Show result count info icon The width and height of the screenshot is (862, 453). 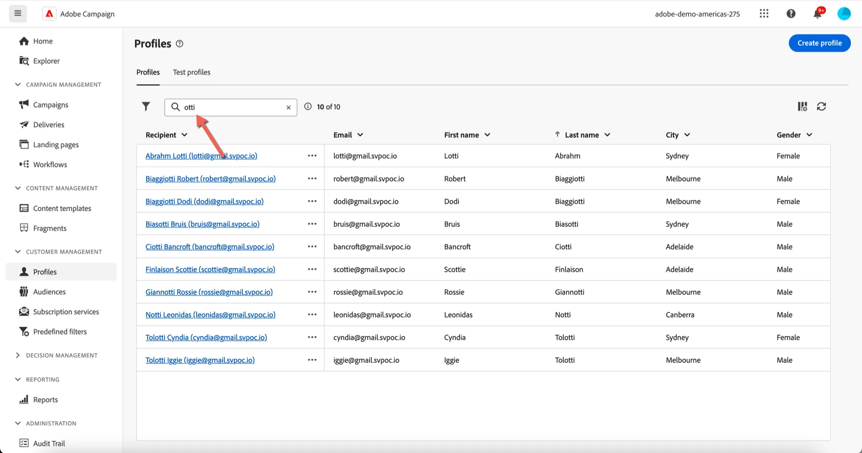point(308,107)
